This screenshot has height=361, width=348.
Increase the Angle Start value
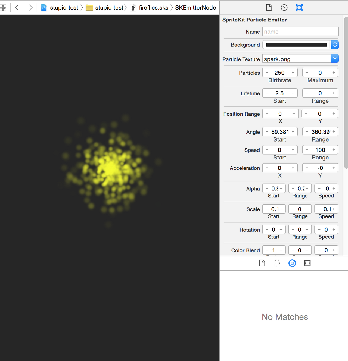pyautogui.click(x=293, y=132)
